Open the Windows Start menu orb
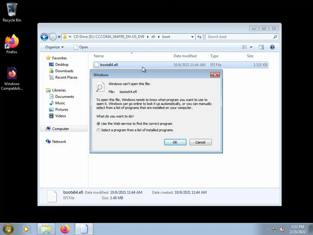The height and width of the screenshot is (235, 313). point(8,229)
